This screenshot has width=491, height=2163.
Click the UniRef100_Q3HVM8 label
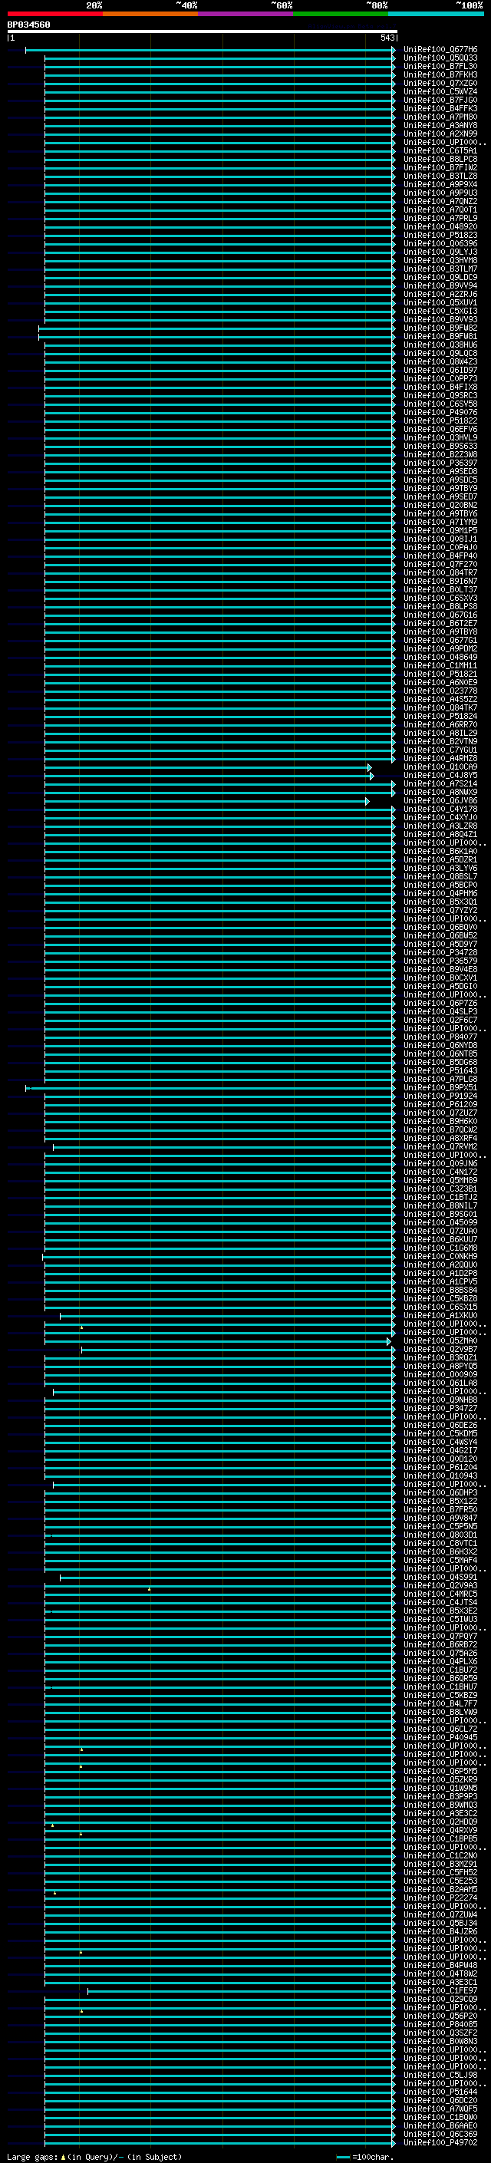[440, 260]
